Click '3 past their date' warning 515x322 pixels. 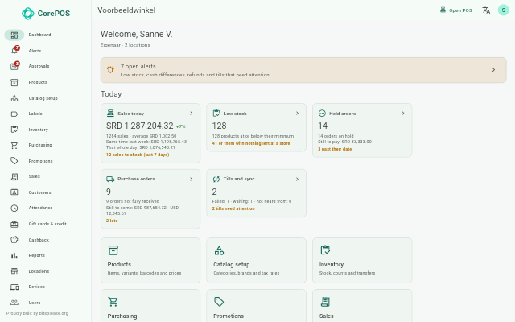coord(335,149)
